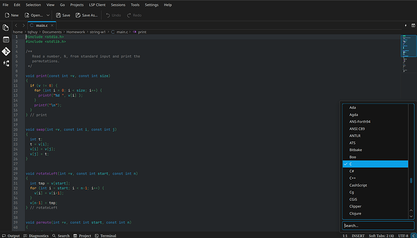Screen dimensions: 417x238
Task: Click 'string-w1' in the breadcrumb path
Action: pos(97,32)
